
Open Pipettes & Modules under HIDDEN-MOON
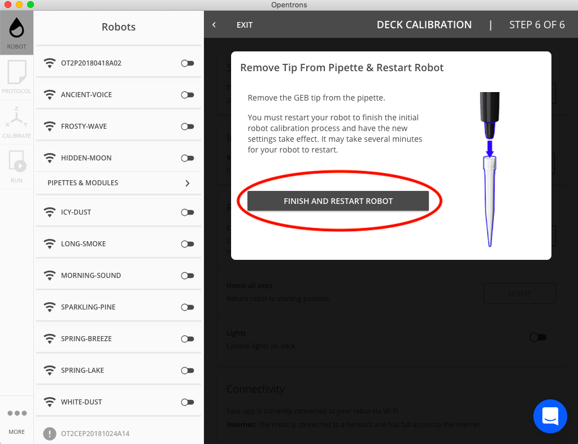(x=119, y=183)
